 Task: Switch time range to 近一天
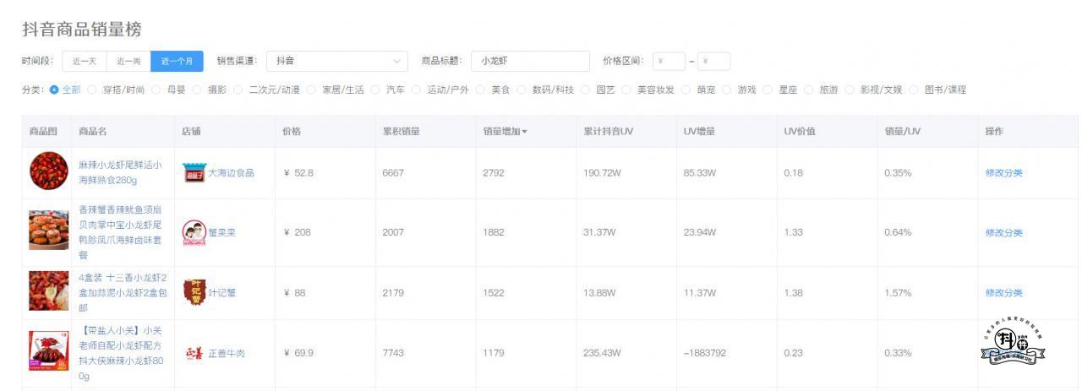(x=85, y=62)
